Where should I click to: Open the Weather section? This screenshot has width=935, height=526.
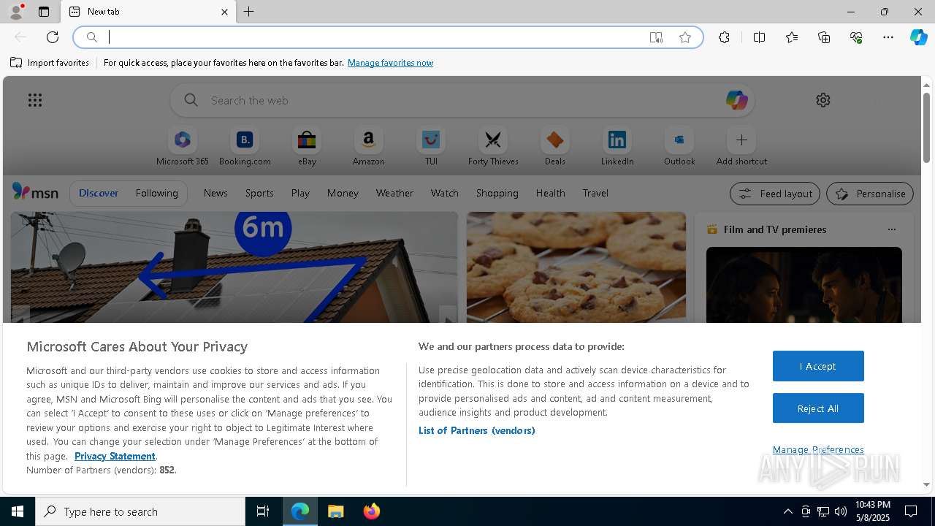394,194
